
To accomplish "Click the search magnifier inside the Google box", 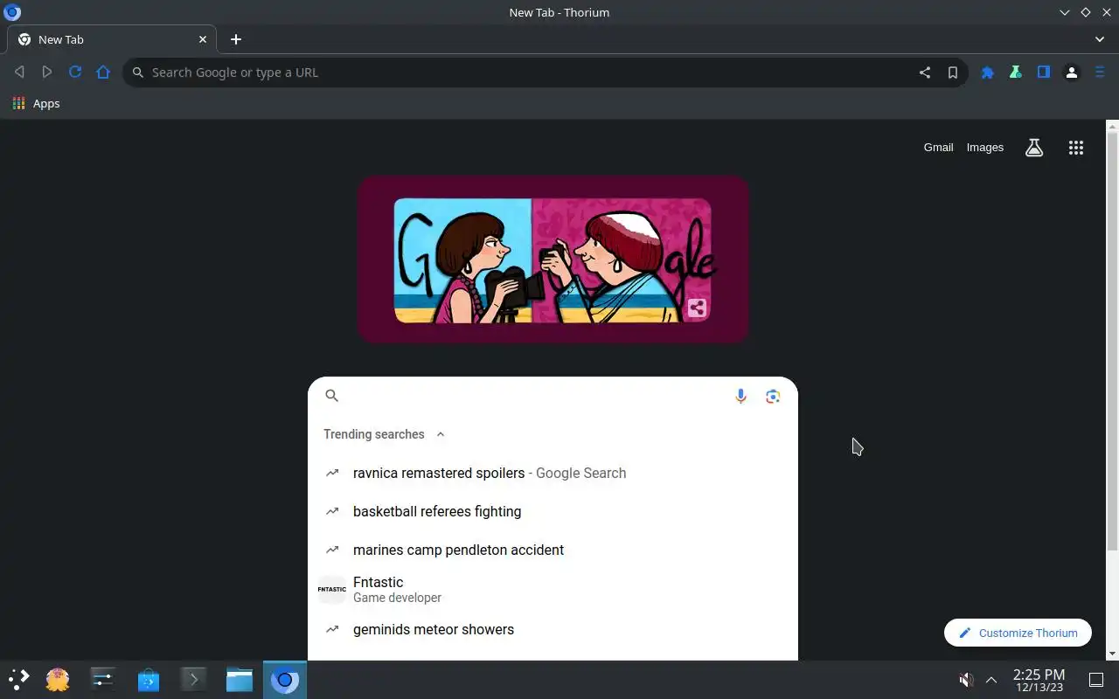I will pyautogui.click(x=331, y=396).
